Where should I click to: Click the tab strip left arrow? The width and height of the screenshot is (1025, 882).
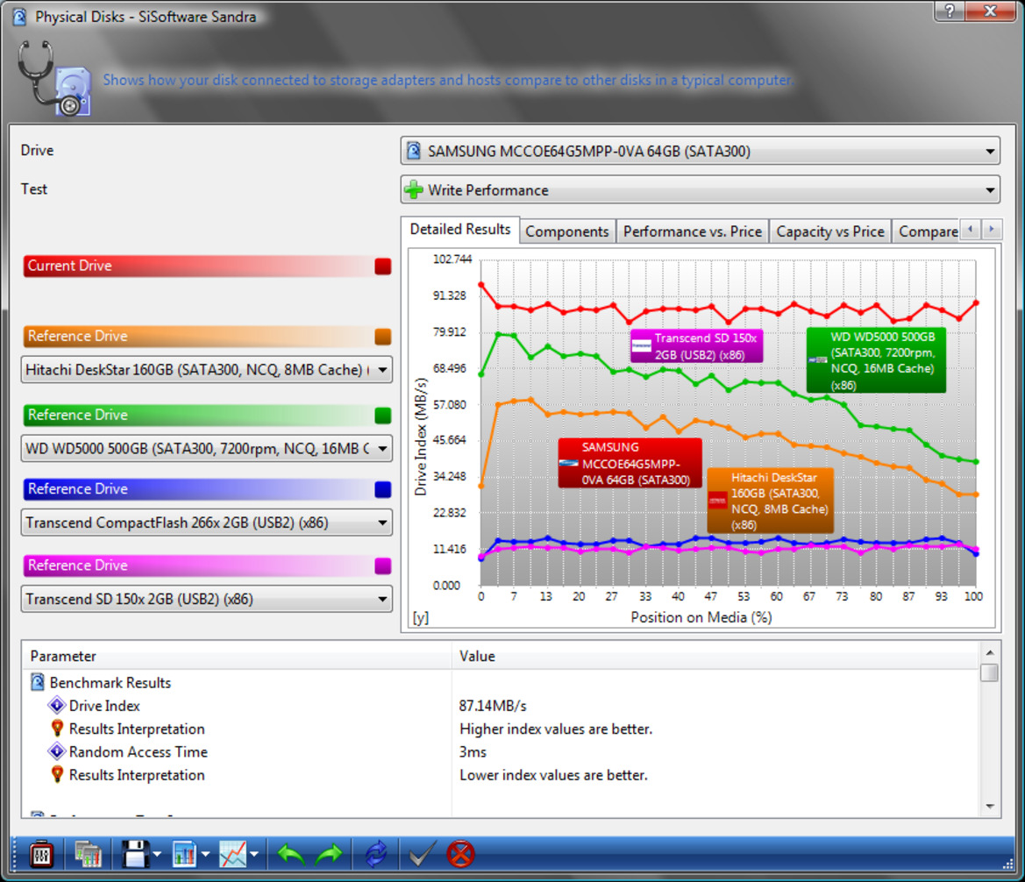971,229
